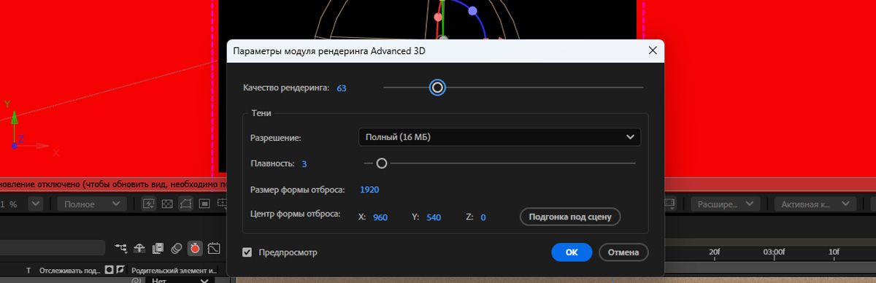Click the Подгонка под сцену button
The image size is (876, 283).
(570, 217)
